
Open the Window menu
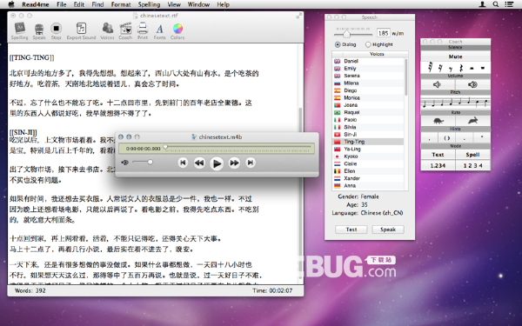point(198,4)
